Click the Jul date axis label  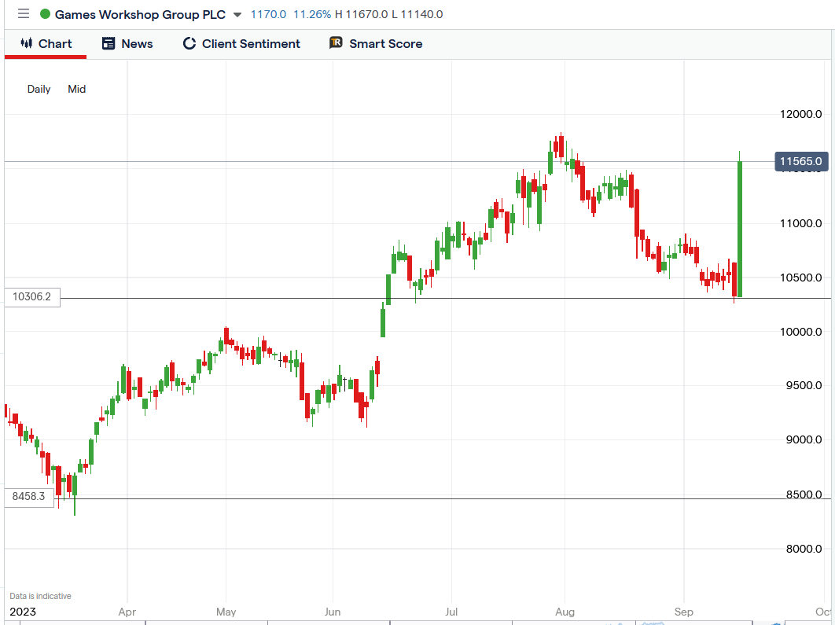coord(451,612)
